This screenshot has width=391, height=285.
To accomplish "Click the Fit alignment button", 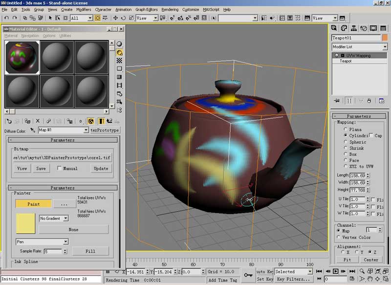I will coord(347,260).
